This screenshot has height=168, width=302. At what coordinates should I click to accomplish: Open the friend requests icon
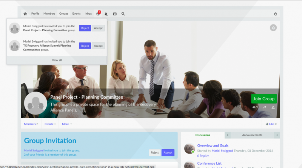[x=106, y=14]
